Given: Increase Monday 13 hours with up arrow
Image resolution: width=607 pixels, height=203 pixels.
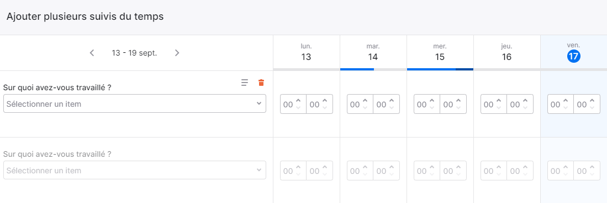Looking at the screenshot, I should 298,101.
